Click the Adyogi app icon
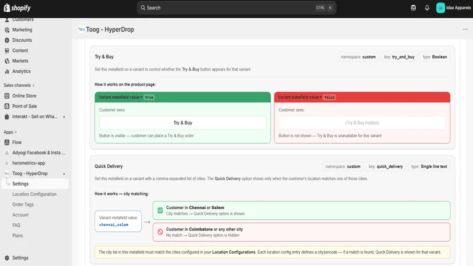The height and width of the screenshot is (266, 473). [7, 153]
